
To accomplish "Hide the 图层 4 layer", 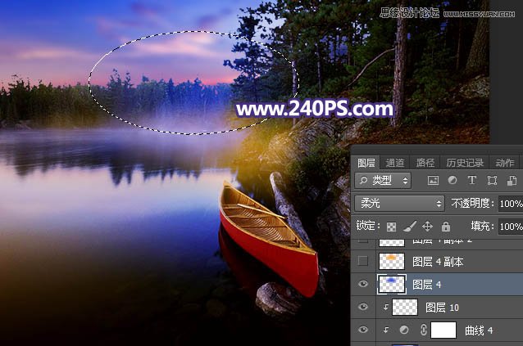I will (363, 284).
